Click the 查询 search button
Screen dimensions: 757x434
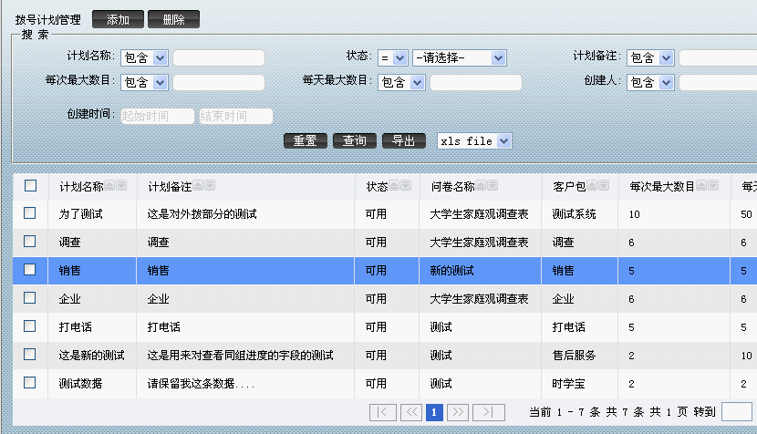[355, 141]
